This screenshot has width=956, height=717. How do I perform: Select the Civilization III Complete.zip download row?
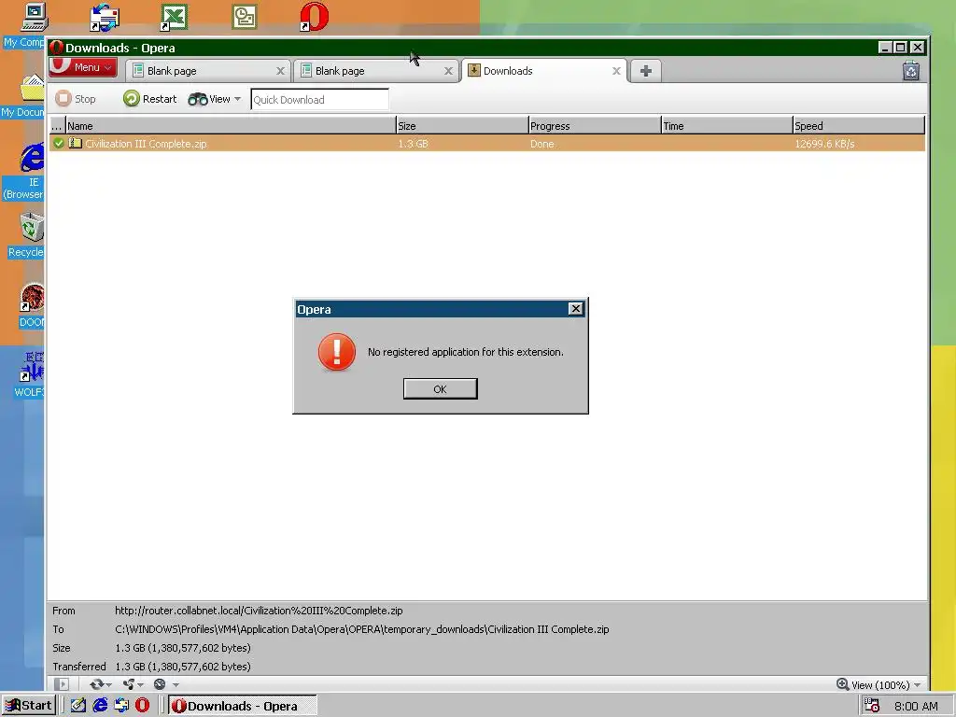coord(487,144)
